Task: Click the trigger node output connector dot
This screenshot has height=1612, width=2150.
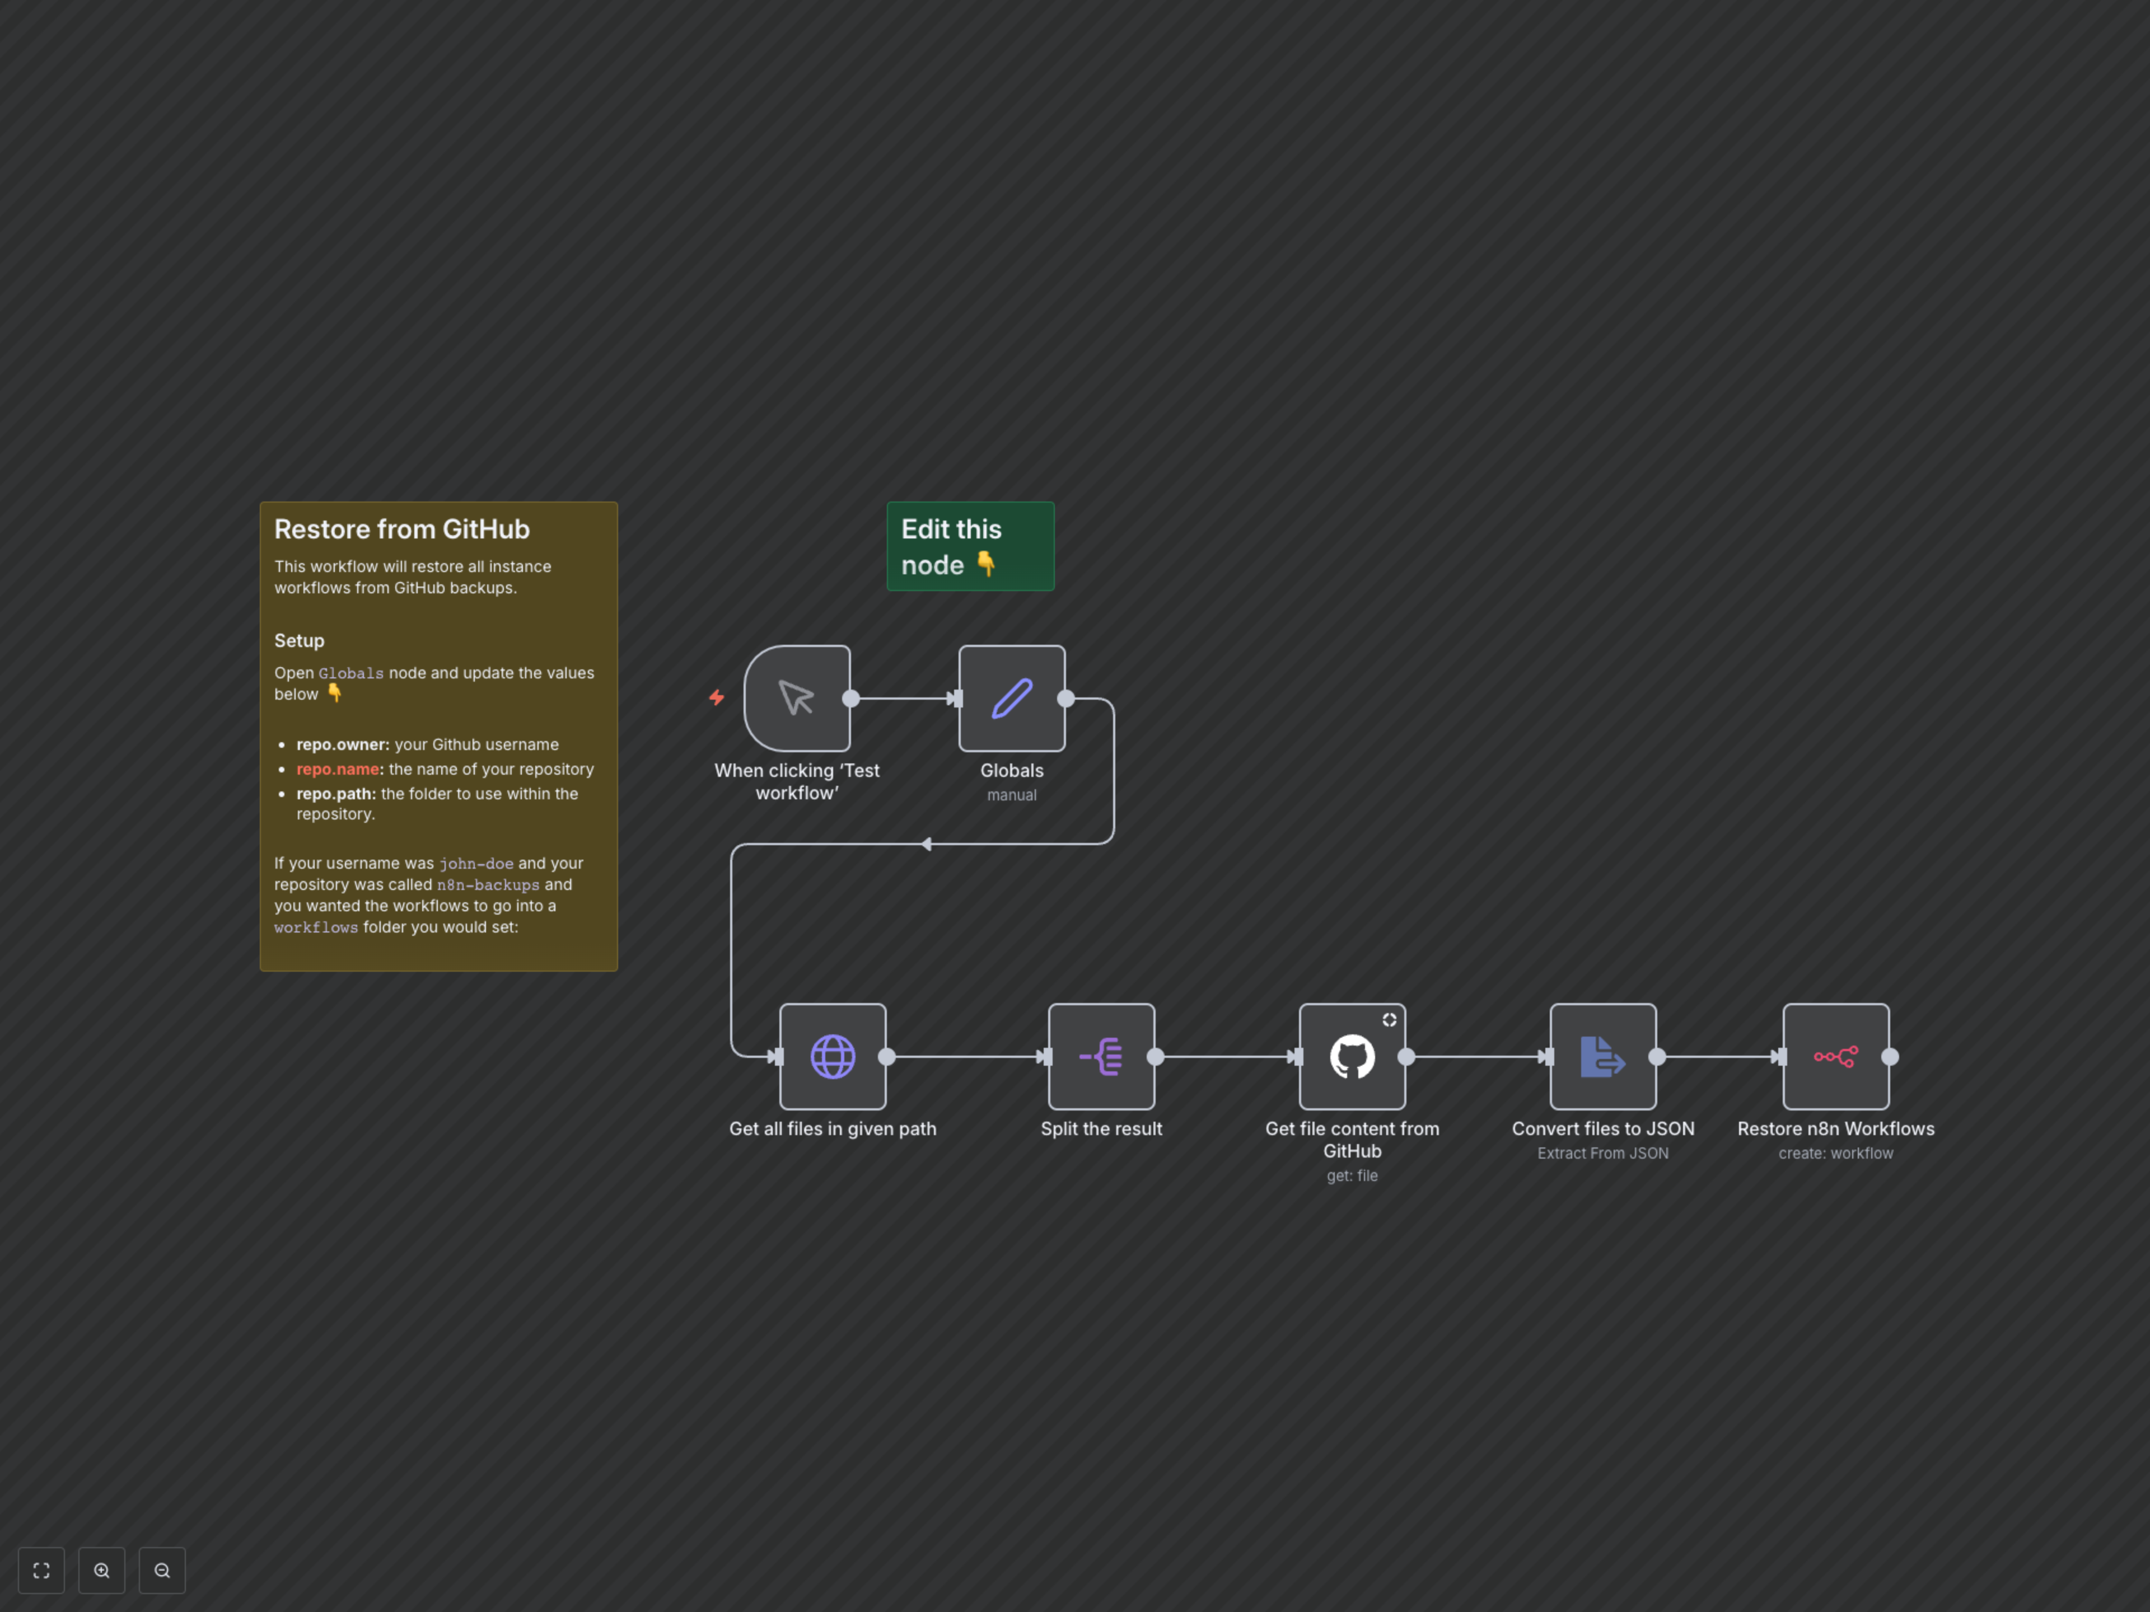Action: tap(850, 697)
